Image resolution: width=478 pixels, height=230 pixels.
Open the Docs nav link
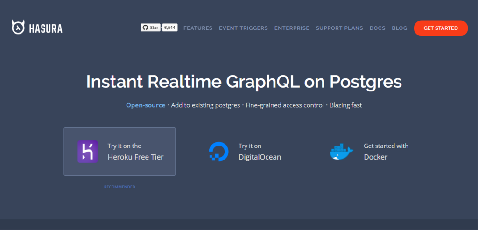(377, 28)
